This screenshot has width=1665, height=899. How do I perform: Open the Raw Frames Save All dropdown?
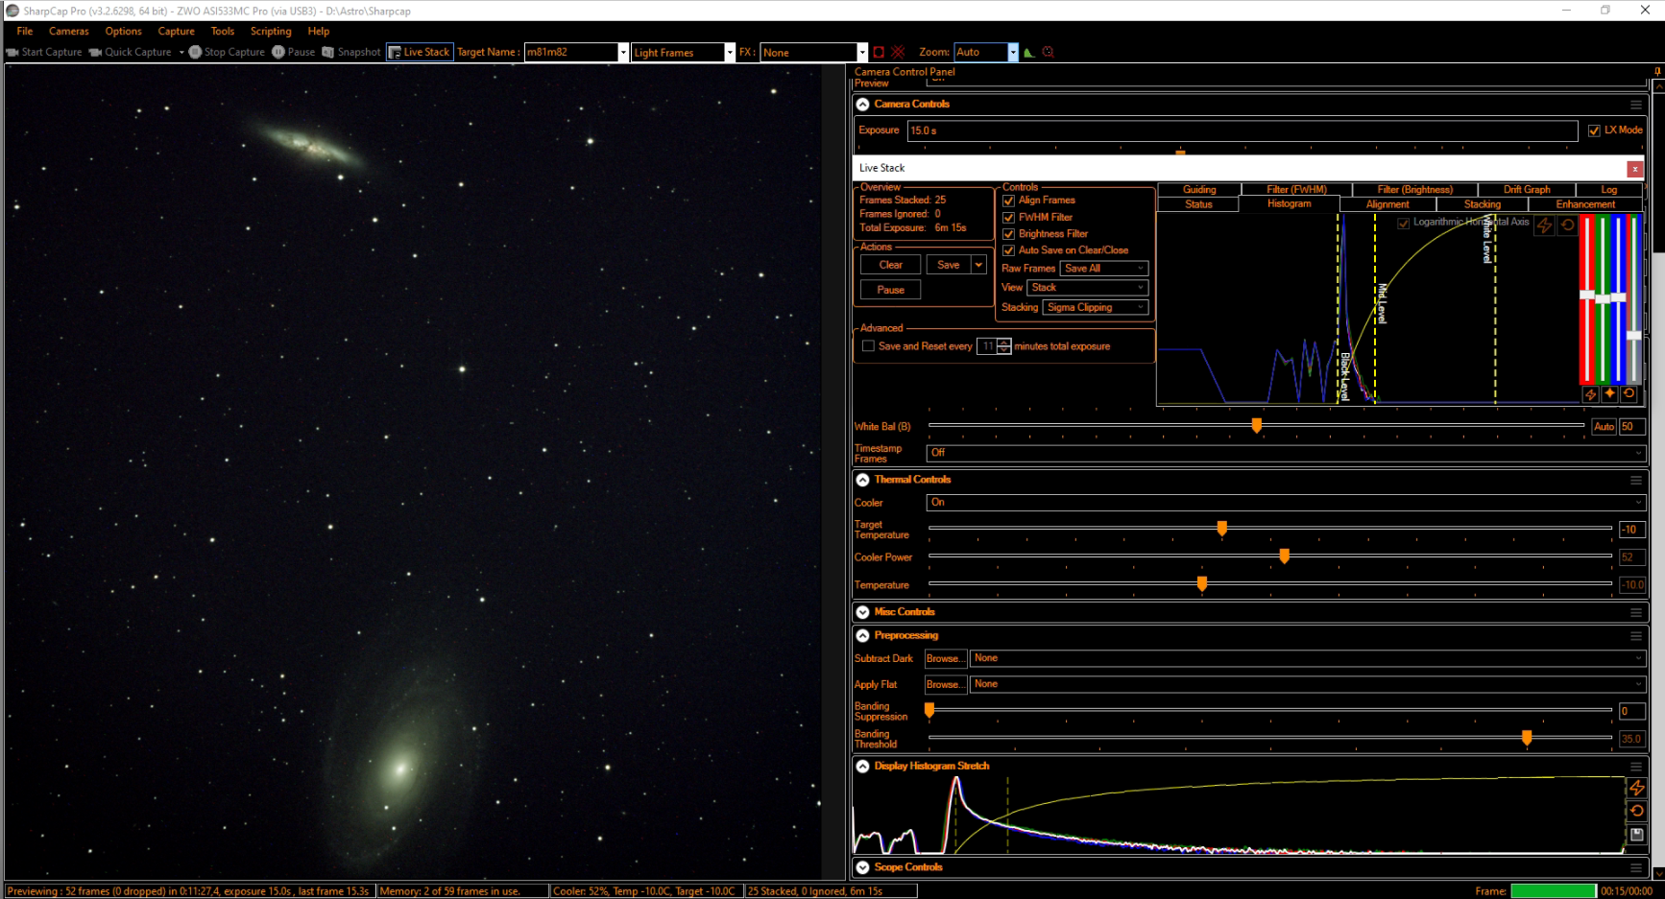pyautogui.click(x=1104, y=269)
